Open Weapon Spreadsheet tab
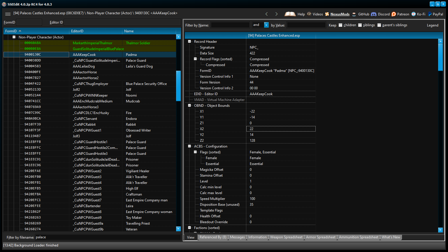Image resolution: width=448 pixels, height=252 pixels. pos(286,237)
